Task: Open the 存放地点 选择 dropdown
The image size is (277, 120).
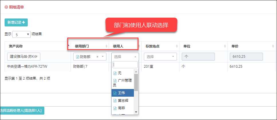Action: [161, 57]
